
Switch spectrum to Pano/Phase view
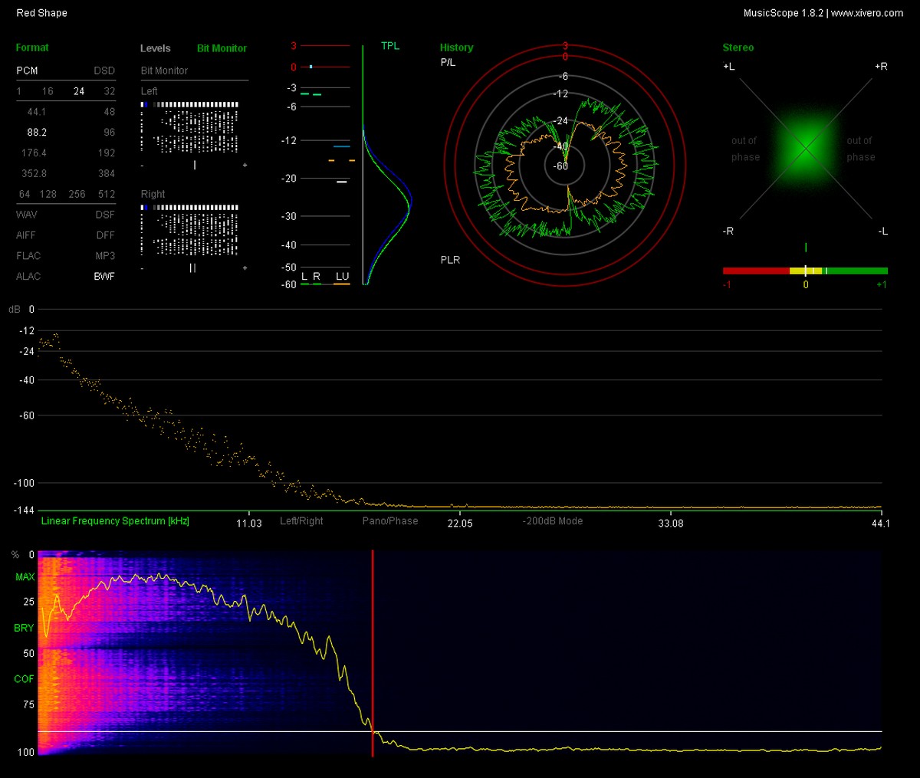click(x=390, y=521)
